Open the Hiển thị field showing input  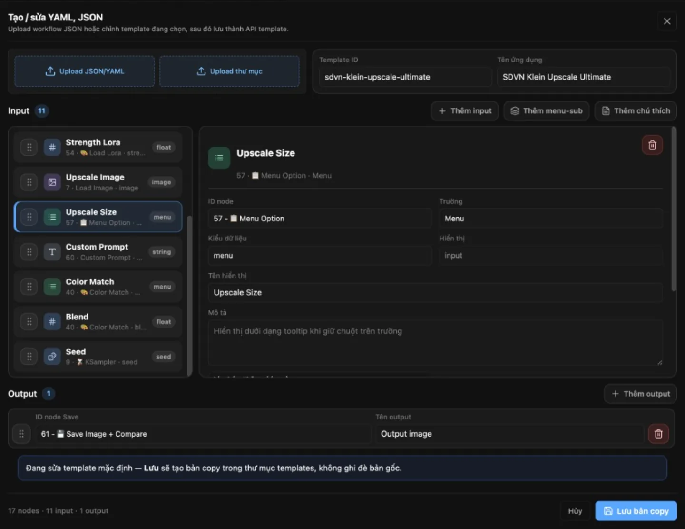pyautogui.click(x=551, y=256)
